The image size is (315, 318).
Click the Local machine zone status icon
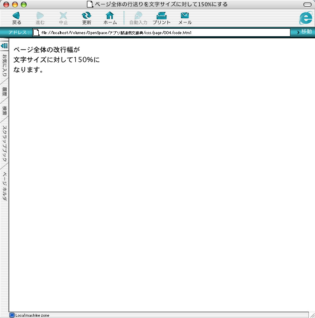(x=12, y=315)
